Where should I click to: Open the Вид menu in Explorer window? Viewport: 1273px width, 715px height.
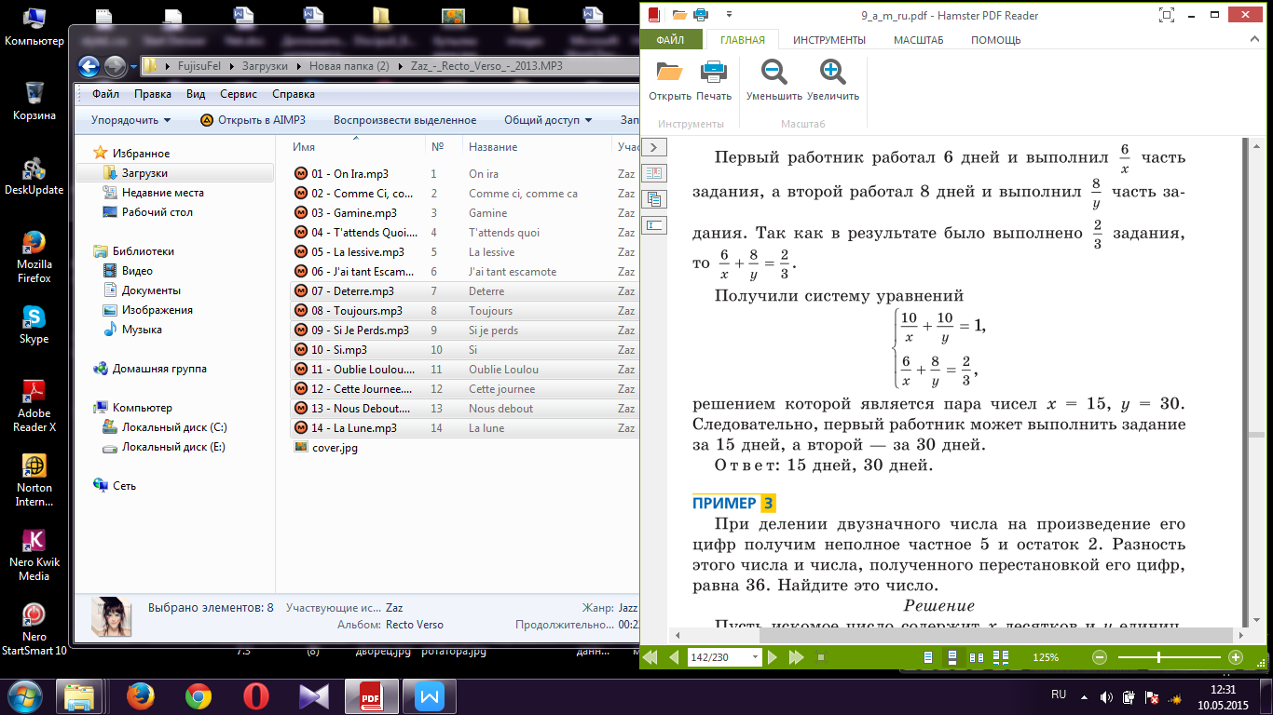(x=196, y=94)
